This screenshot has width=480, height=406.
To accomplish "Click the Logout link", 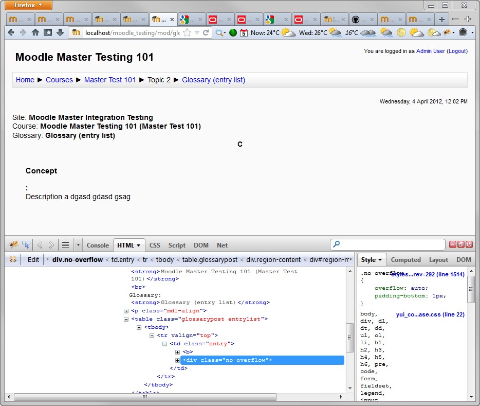I will click(457, 51).
